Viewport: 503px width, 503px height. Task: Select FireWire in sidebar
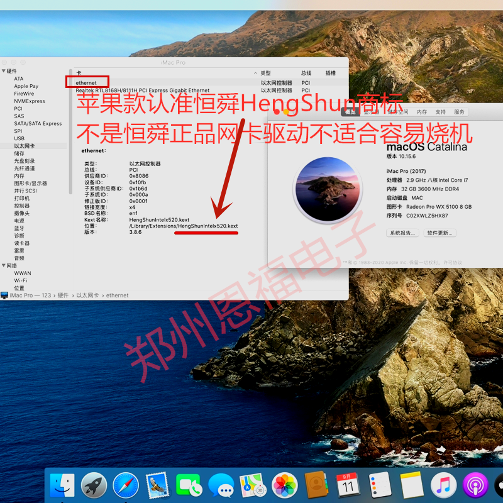[24, 94]
